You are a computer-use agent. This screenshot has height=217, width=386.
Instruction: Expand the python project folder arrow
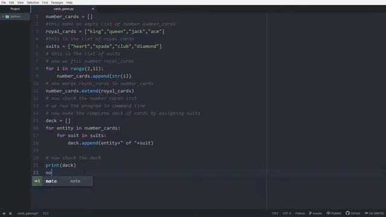pyautogui.click(x=3, y=16)
